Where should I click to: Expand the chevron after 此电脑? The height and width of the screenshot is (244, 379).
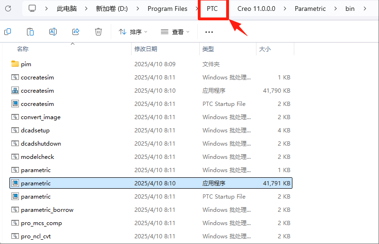(86, 9)
